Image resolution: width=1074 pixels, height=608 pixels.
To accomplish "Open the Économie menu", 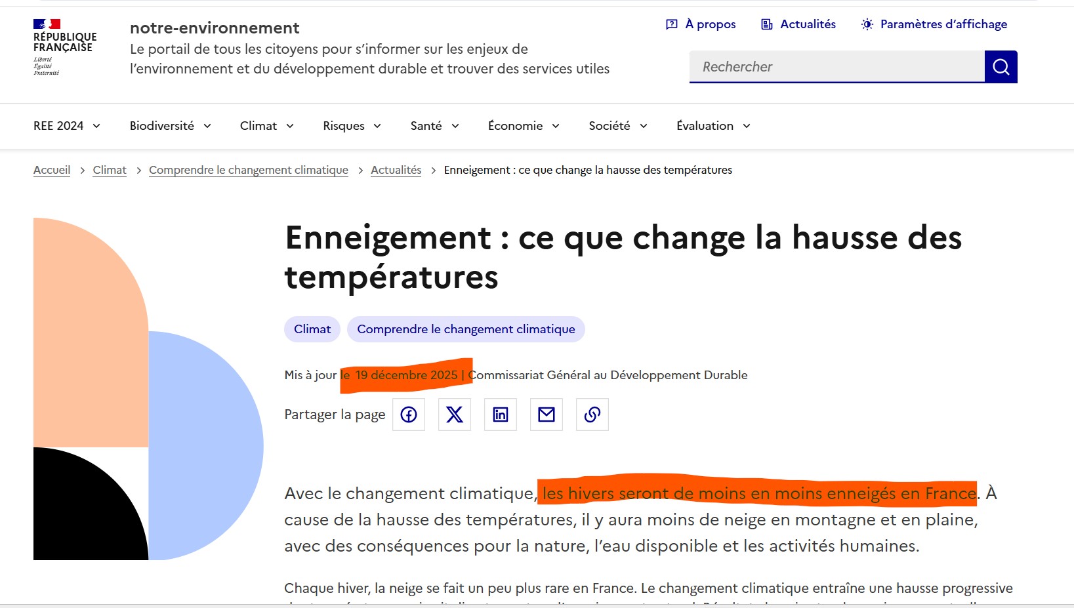I will click(x=524, y=126).
